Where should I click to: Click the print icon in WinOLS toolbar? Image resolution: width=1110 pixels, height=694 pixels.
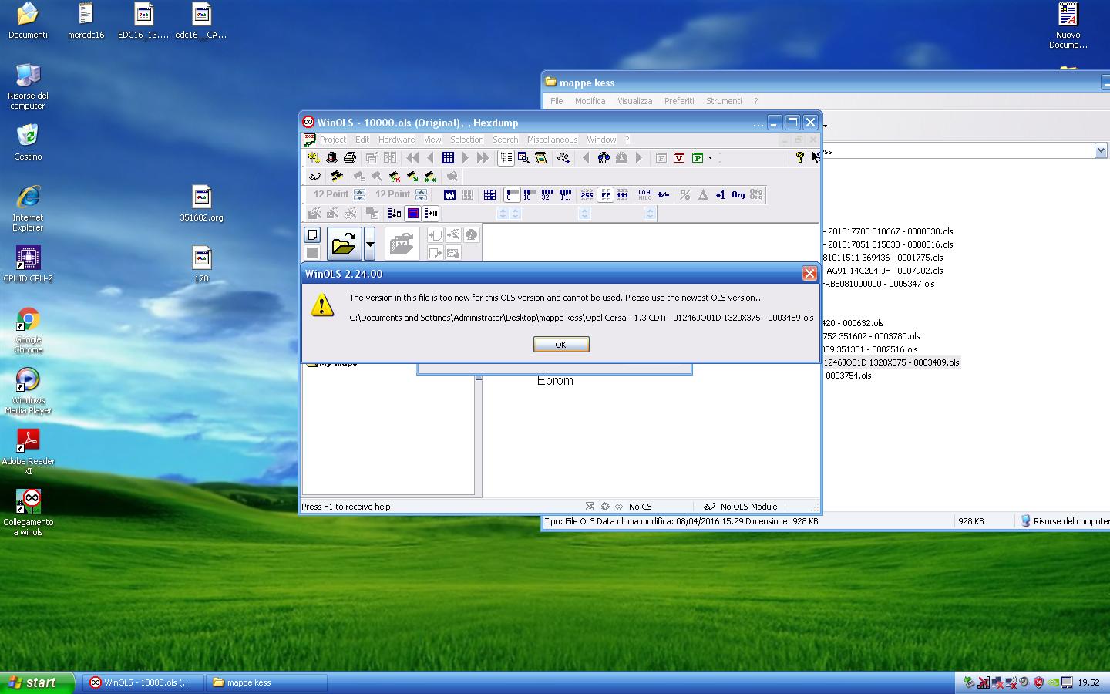[x=350, y=158]
